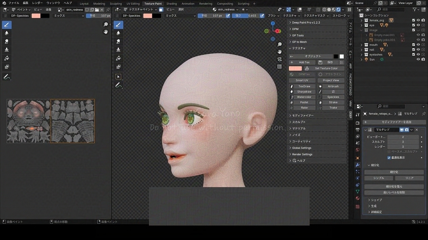Uncheck the mouth collection checkbox
Image resolution: width=428 pixels, height=240 pixels.
click(413, 45)
